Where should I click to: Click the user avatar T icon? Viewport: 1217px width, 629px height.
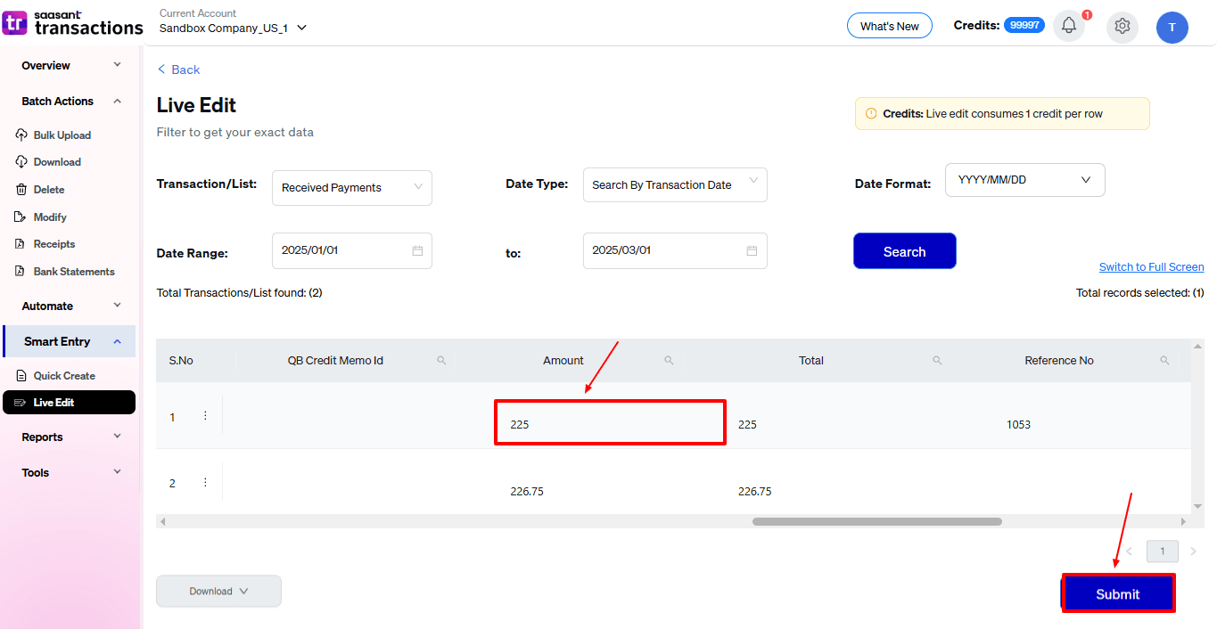tap(1172, 28)
